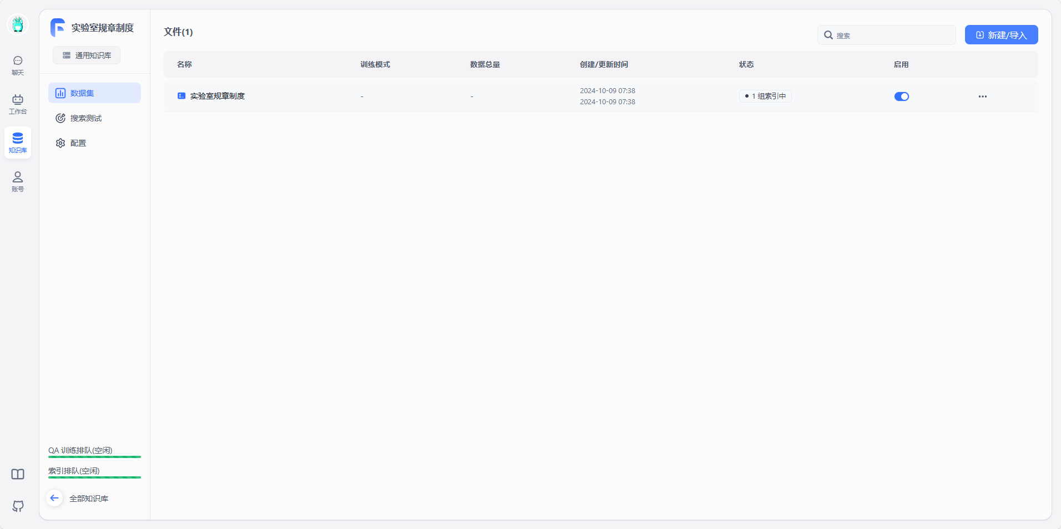
Task: Open the 知识库 knowledge base section
Action: tap(18, 143)
